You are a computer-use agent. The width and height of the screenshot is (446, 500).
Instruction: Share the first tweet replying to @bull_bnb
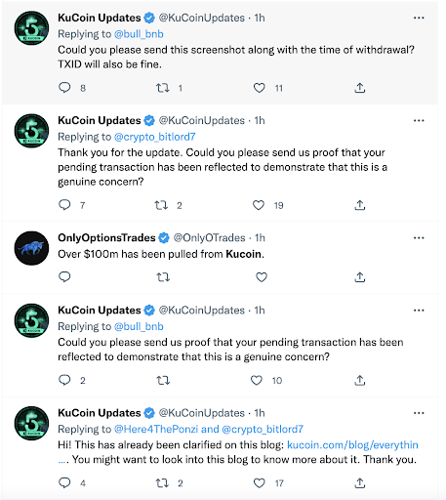[360, 88]
